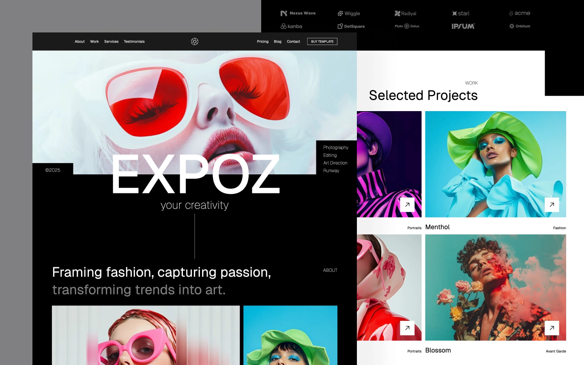This screenshot has height=365, width=584.
Task: Click the Pluto Delux logo
Action: pyautogui.click(x=407, y=26)
